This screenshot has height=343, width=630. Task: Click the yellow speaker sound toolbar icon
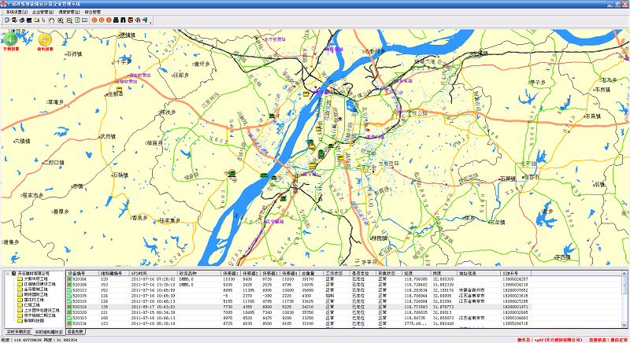[138, 20]
